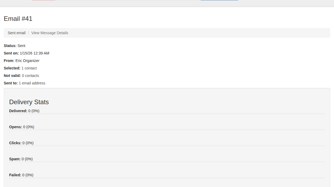This screenshot has width=334, height=187.
Task: Click the blue action button in top bar
Action: (x=219, y=1)
